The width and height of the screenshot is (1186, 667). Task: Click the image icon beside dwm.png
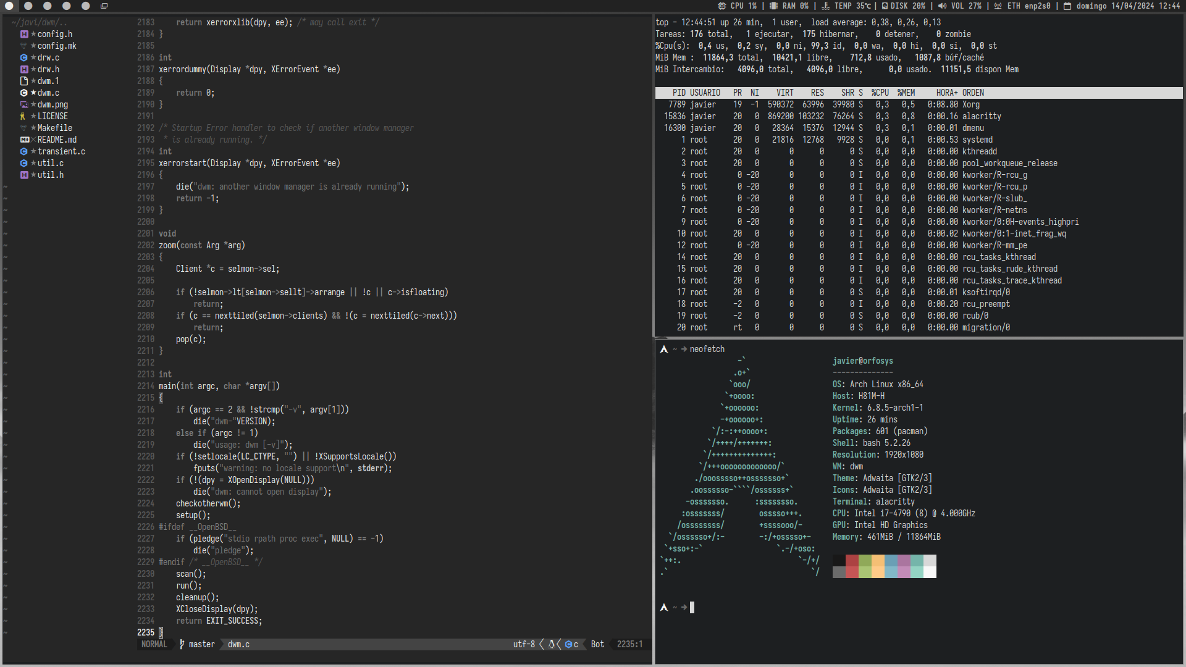click(24, 104)
